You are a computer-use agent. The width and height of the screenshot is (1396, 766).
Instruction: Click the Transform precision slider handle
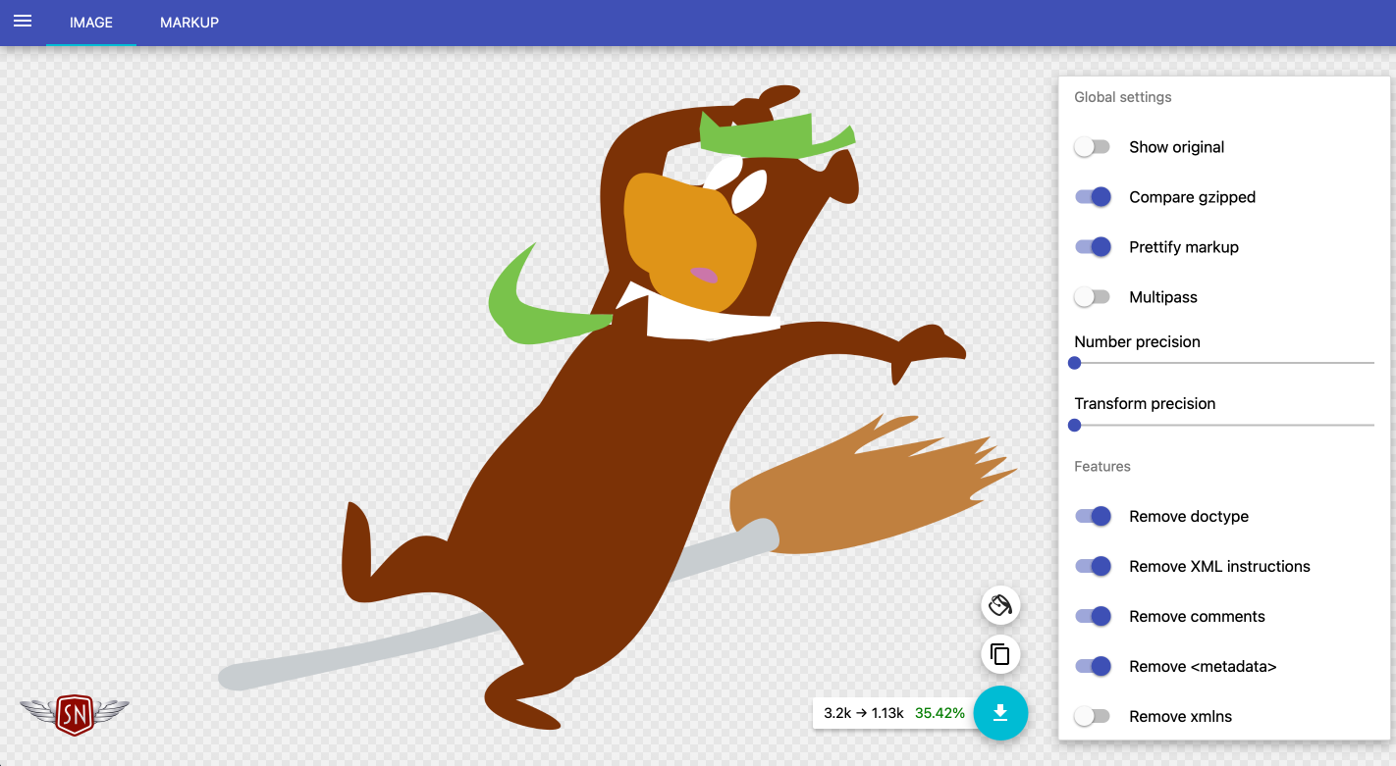(x=1075, y=426)
